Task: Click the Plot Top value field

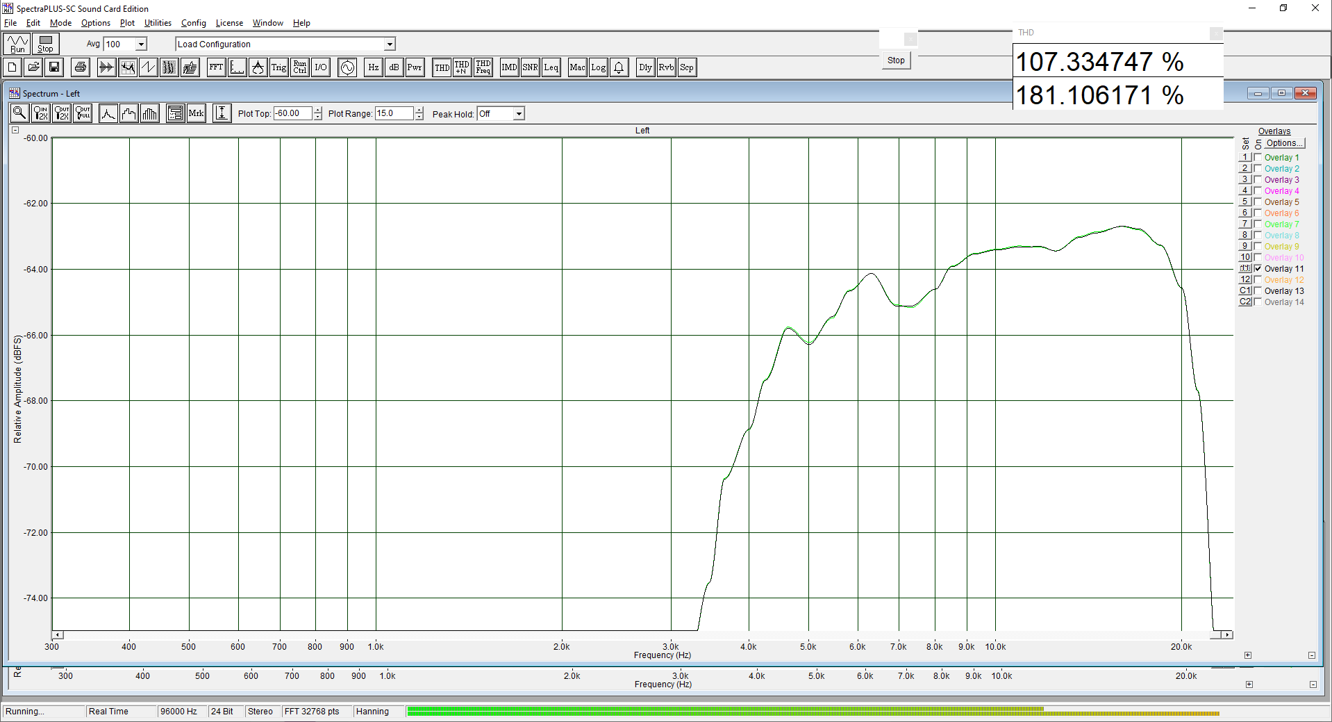Action: (293, 113)
